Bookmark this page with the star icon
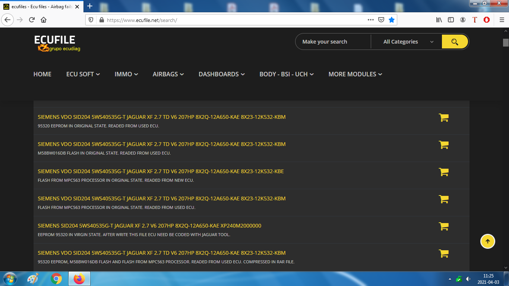The width and height of the screenshot is (509, 286). (392, 20)
